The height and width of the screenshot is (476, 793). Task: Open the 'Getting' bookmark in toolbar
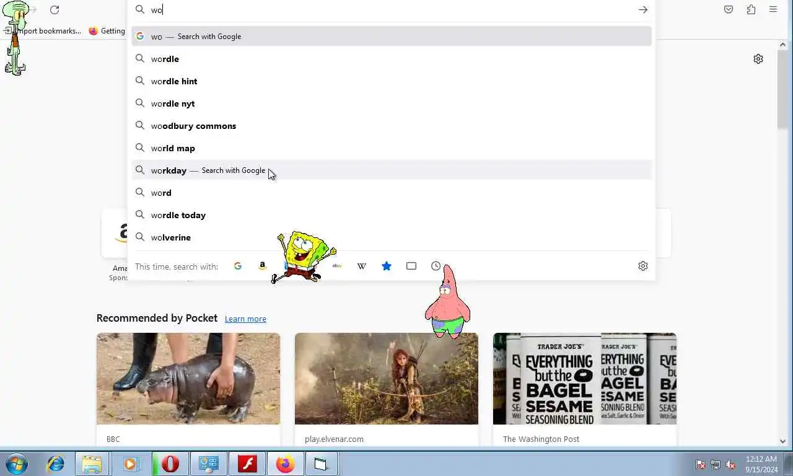pos(107,31)
